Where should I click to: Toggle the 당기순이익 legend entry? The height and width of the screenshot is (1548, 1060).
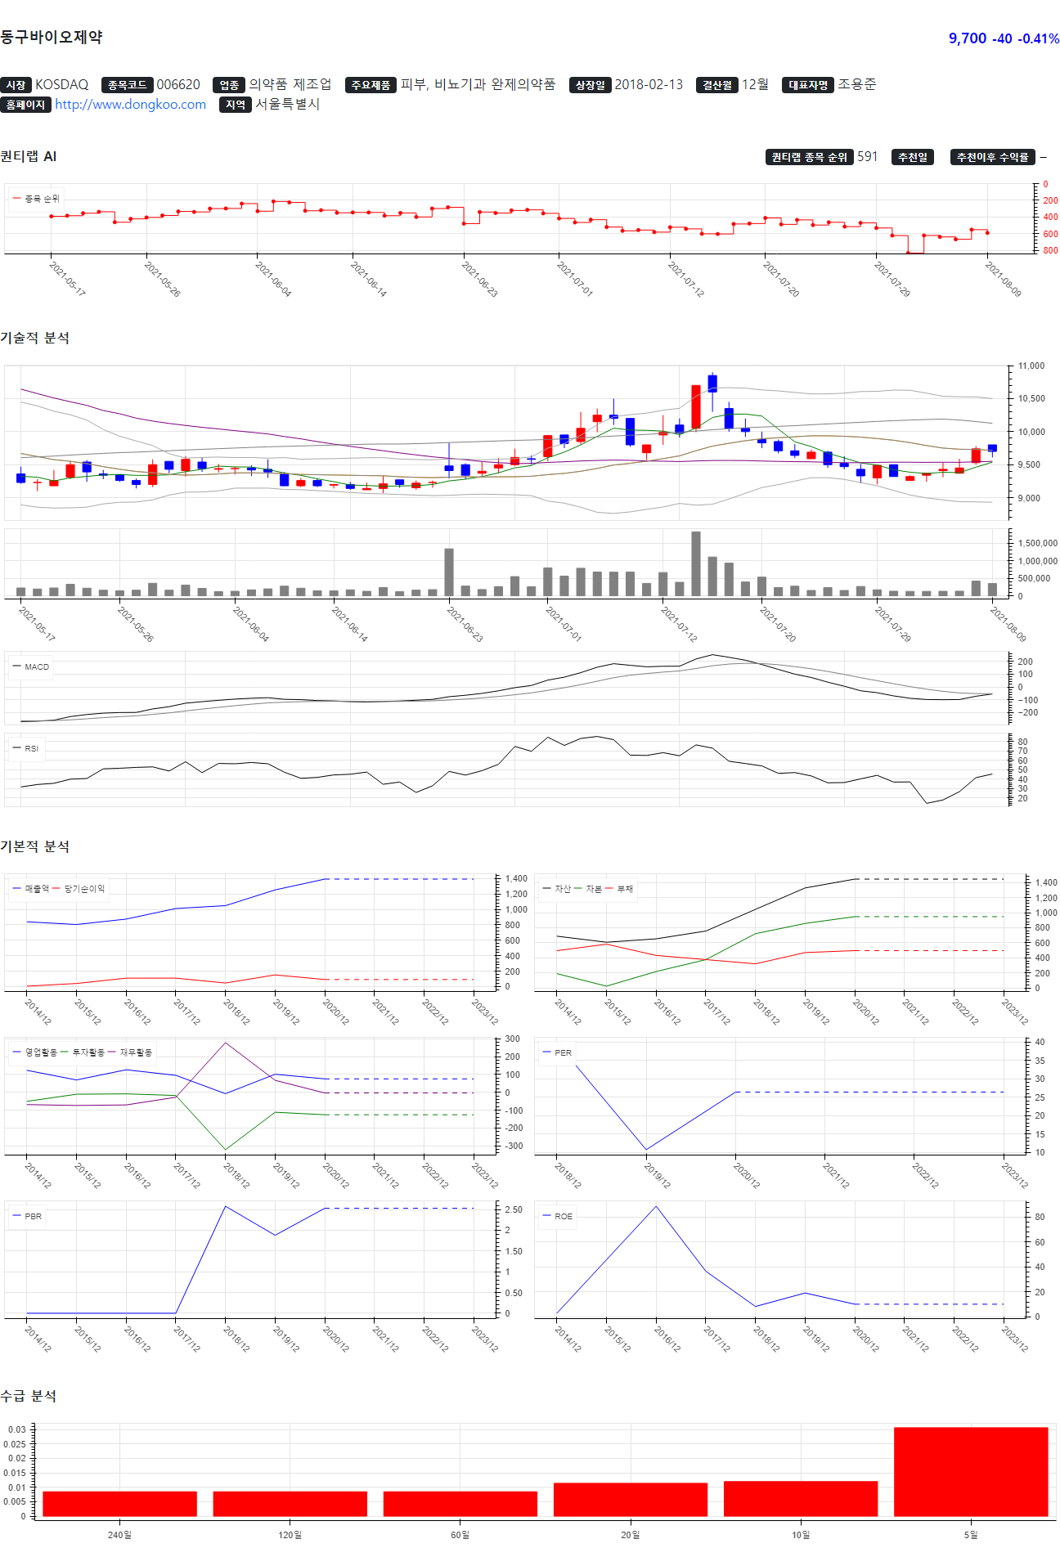pyautogui.click(x=79, y=889)
